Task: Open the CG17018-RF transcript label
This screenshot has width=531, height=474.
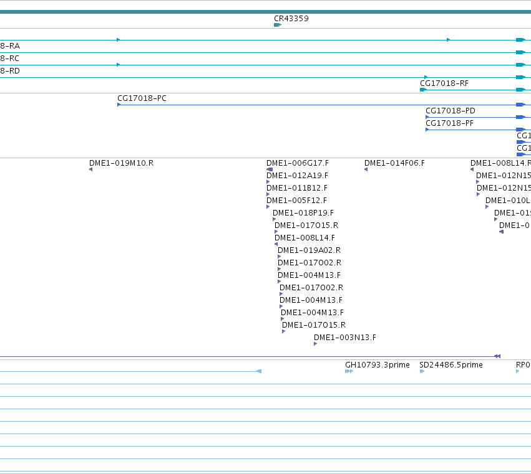Action: point(444,83)
